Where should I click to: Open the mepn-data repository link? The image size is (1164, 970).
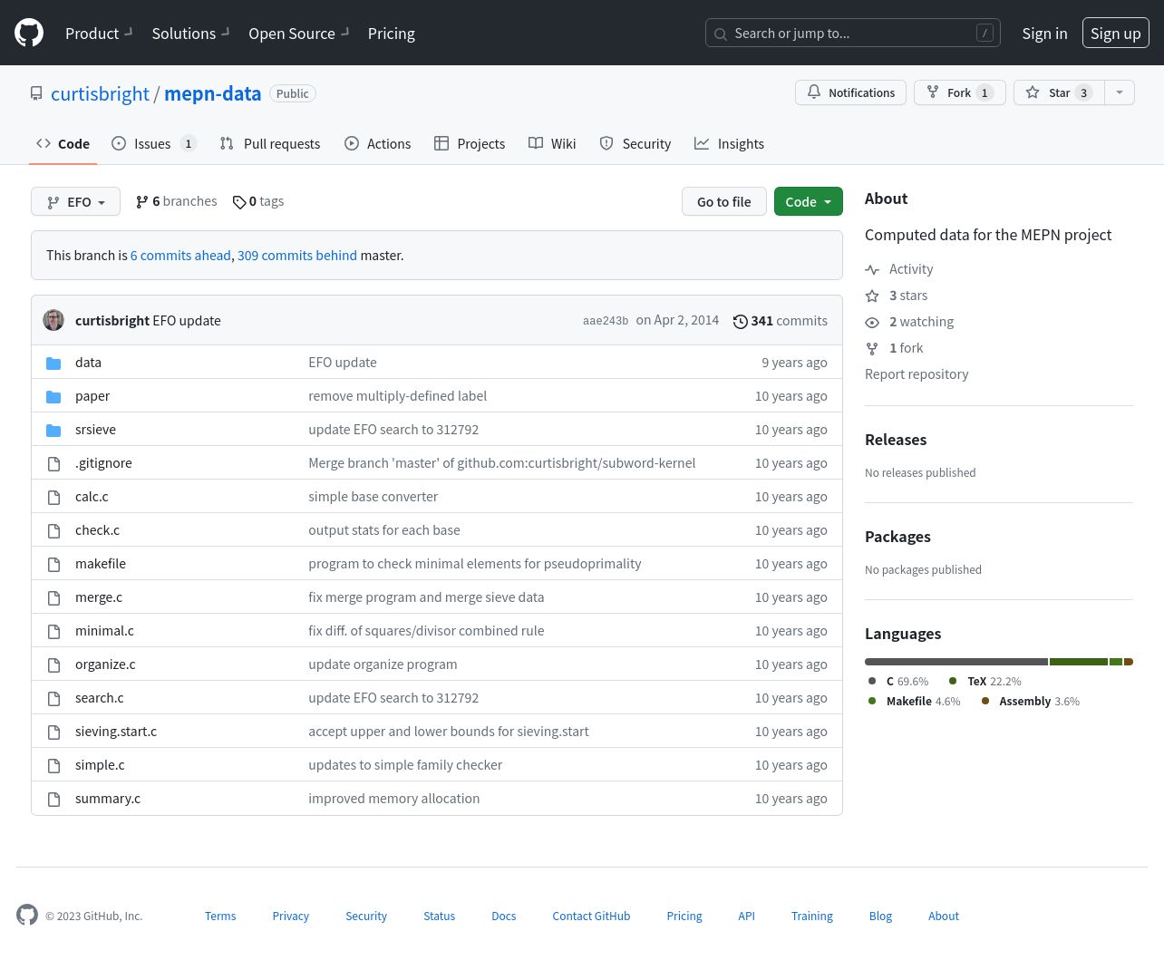click(x=213, y=93)
